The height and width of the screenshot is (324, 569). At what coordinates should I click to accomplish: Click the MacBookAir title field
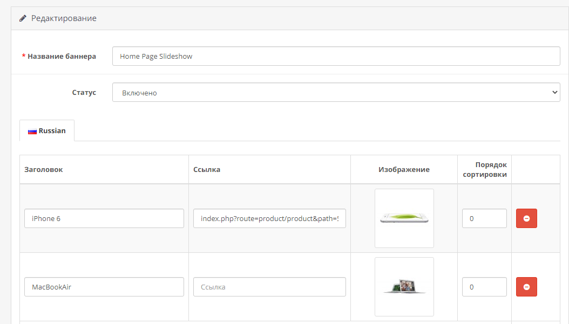[104, 287]
